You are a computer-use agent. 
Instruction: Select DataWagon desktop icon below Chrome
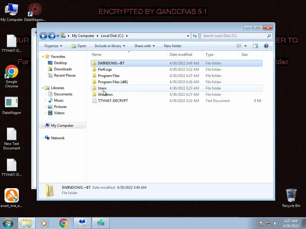tap(12, 106)
